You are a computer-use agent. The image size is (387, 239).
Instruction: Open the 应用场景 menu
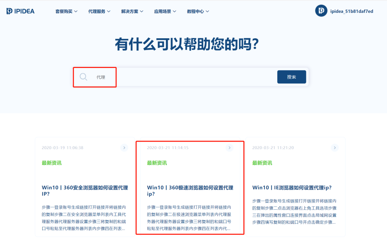pyautogui.click(x=165, y=11)
